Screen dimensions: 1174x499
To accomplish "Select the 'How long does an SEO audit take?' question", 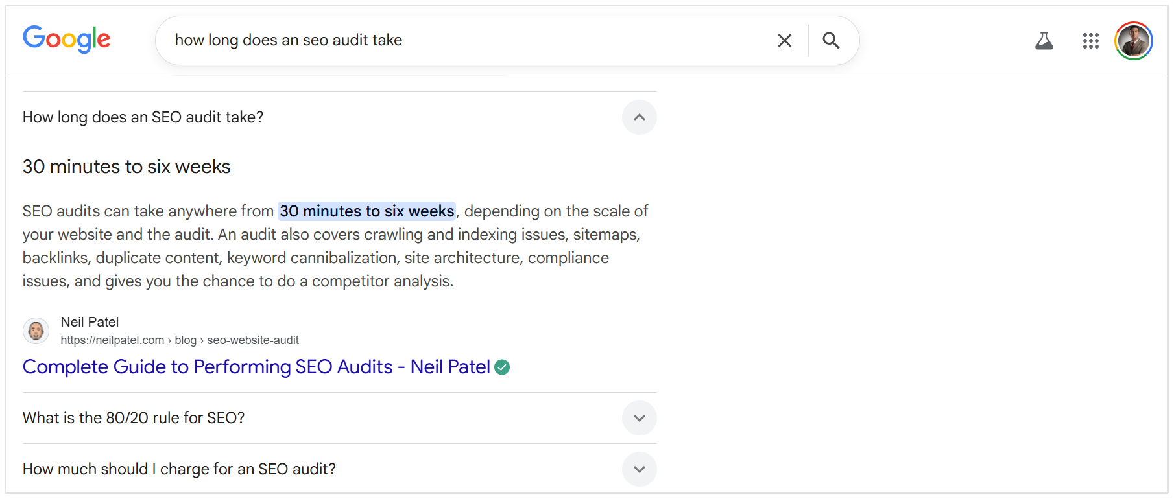I will tap(143, 117).
